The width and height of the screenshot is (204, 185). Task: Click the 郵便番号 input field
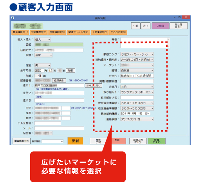click(43, 81)
